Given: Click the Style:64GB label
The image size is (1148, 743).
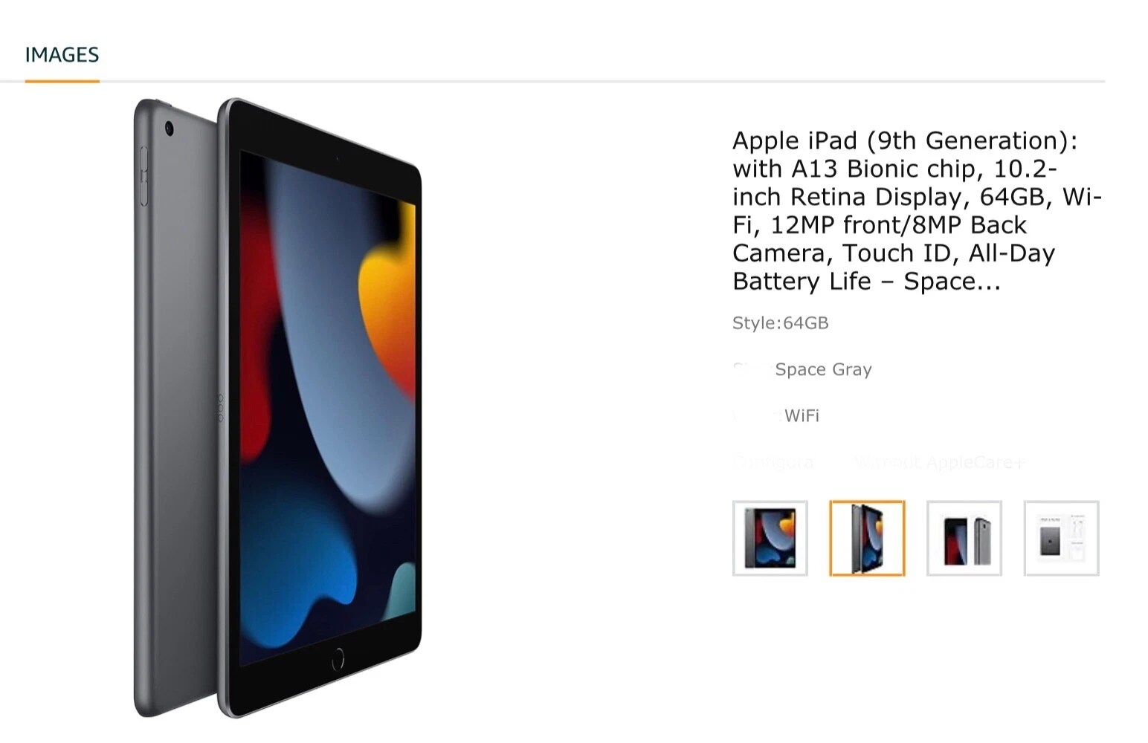Looking at the screenshot, I should point(780,323).
